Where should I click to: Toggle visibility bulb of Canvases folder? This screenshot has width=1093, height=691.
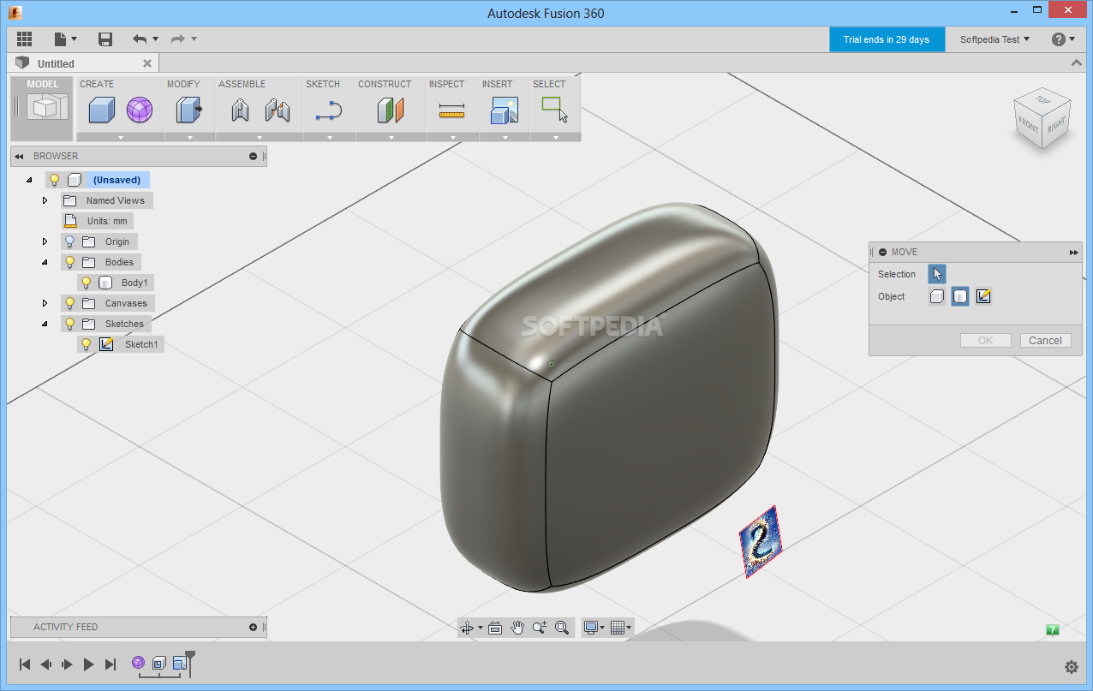69,303
